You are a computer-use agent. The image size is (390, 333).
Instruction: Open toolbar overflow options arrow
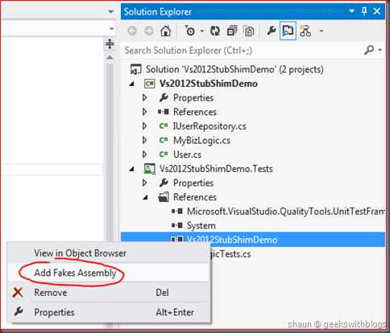[322, 31]
